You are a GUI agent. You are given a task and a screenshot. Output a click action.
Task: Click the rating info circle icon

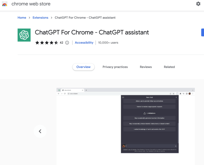coord(67,43)
